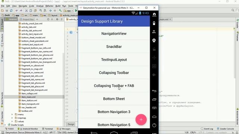Viewport: 239px width, 134px height.
Task: Select nav_header.xml file
Action: (29, 108)
